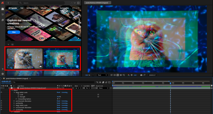Screen dimensions: 213x114
Task: Open the graph editor icon
Action: pos(109,82)
